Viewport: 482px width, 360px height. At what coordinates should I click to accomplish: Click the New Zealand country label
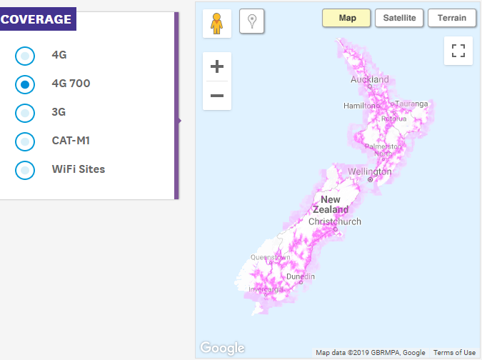(x=331, y=204)
